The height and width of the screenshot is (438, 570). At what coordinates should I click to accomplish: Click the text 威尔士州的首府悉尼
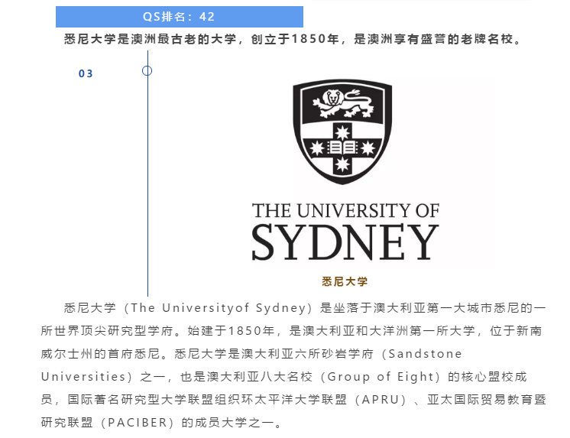(101, 354)
